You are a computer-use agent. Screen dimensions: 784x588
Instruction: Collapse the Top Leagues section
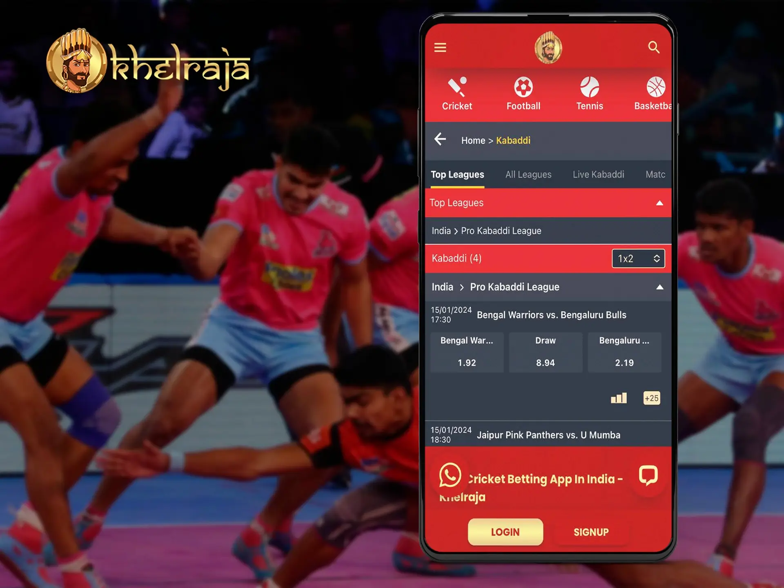pos(656,202)
